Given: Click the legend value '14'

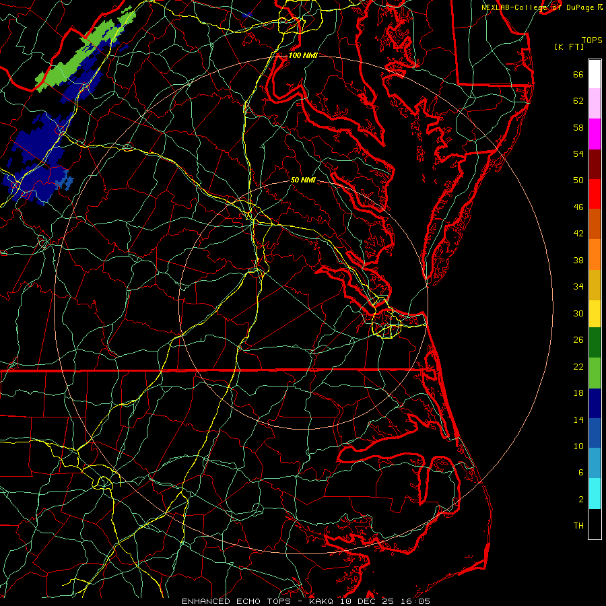Looking at the screenshot, I should tap(578, 419).
